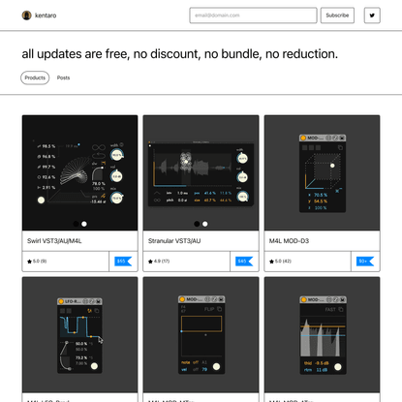Image resolution: width=402 pixels, height=402 pixels.
Task: Switch to the Products tab
Action: click(35, 77)
